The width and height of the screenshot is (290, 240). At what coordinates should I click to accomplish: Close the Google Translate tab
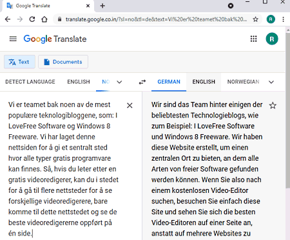(88, 6)
